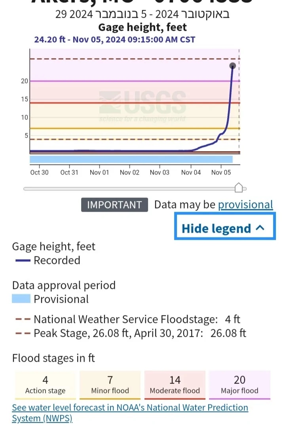Click the latest data point dot on graph
The height and width of the screenshot is (429, 285).
click(233, 66)
